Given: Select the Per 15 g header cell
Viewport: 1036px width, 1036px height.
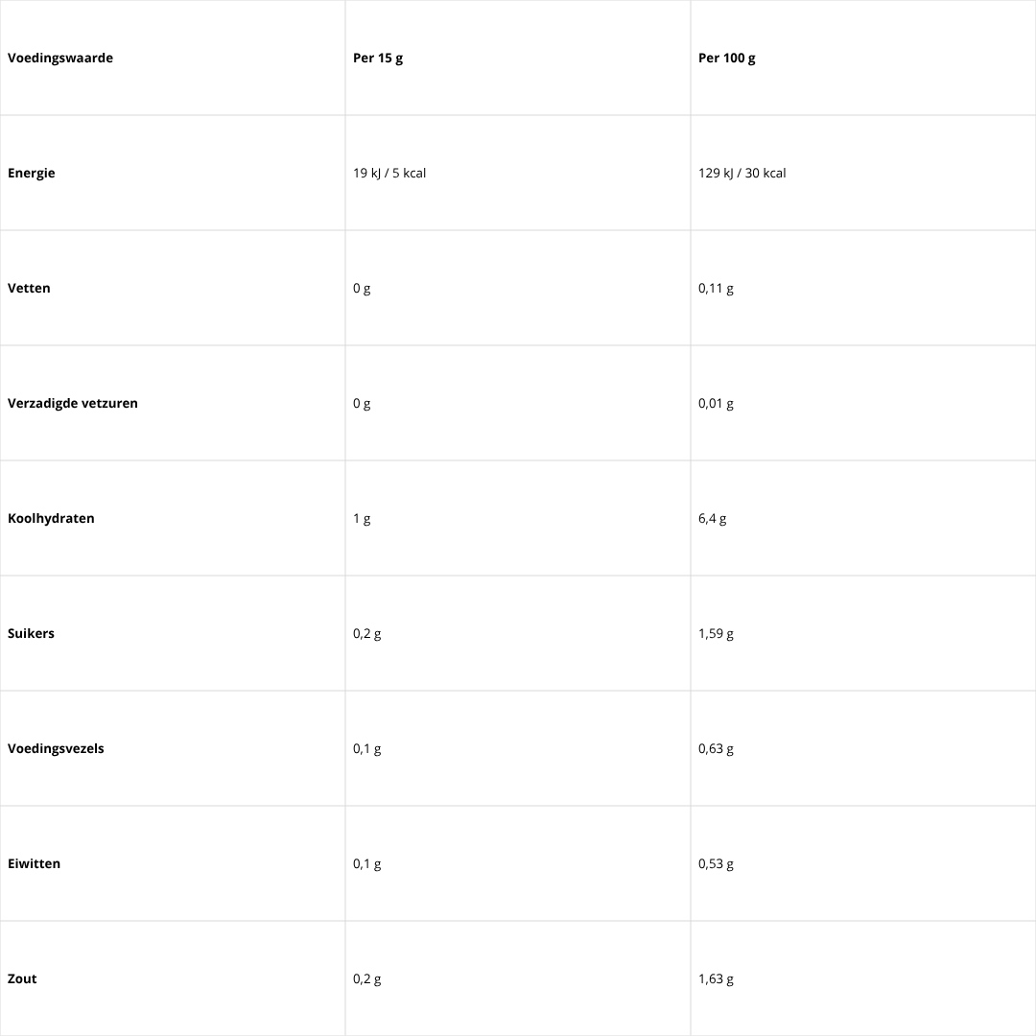Looking at the screenshot, I should point(378,59).
